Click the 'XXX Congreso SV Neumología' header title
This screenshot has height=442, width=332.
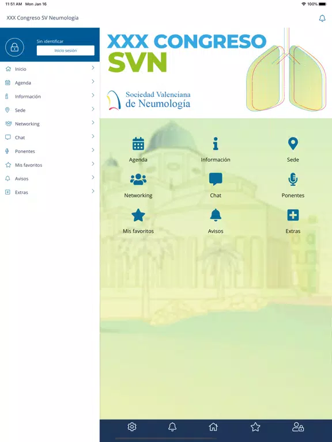point(43,18)
